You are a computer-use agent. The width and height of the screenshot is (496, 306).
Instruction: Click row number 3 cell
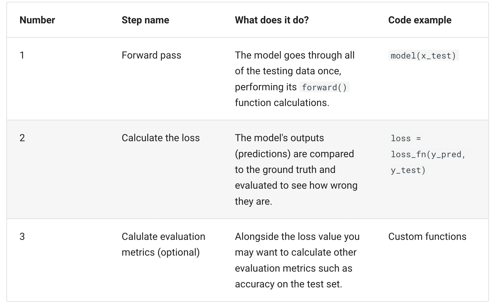(x=22, y=236)
